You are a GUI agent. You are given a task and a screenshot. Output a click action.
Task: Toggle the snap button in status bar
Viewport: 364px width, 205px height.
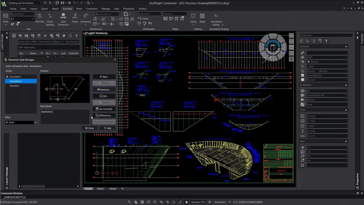(x=135, y=202)
